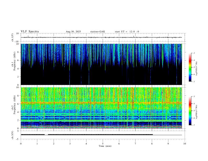The width and height of the screenshot is (208, 161).
Task: Click time tick label "0" on x-axis
Action: [x=21, y=144]
